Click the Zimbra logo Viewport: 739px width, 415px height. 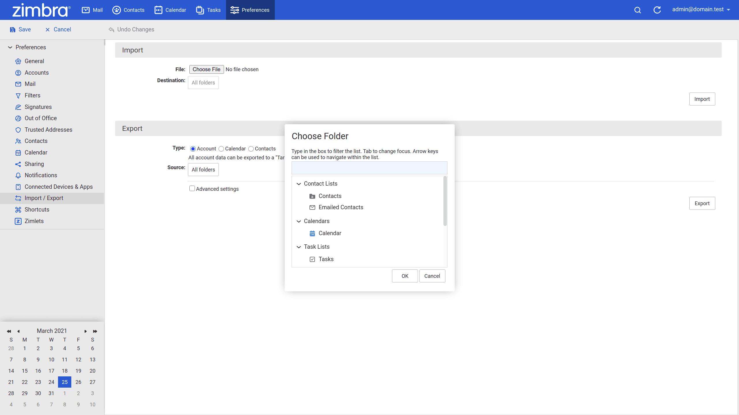[x=41, y=10]
